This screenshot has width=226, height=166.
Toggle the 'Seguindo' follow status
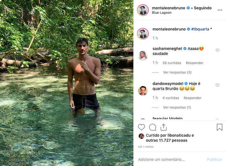[x=202, y=8]
